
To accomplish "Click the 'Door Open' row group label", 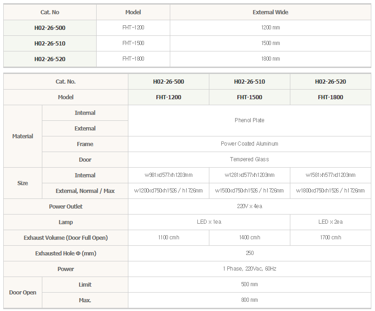I will point(23,292).
